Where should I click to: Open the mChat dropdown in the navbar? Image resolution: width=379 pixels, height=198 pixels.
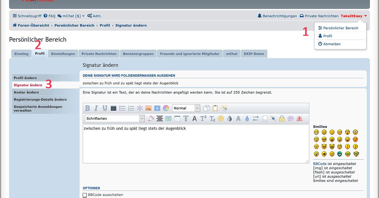coord(71,16)
